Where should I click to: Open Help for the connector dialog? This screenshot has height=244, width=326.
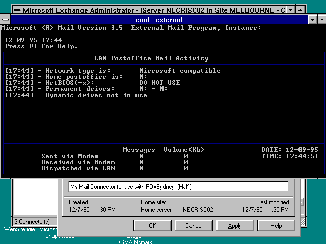point(276,226)
